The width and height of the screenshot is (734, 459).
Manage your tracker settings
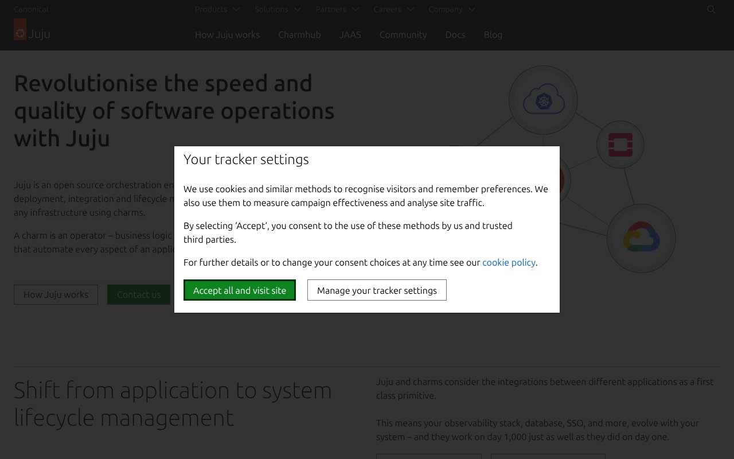click(377, 290)
